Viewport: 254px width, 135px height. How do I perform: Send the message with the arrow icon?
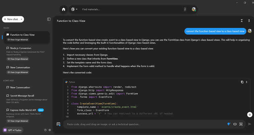click(250, 124)
